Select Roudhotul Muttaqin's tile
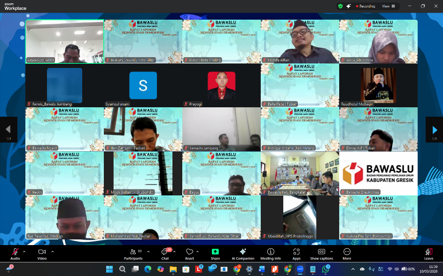The height and width of the screenshot is (276, 443). pos(378,85)
